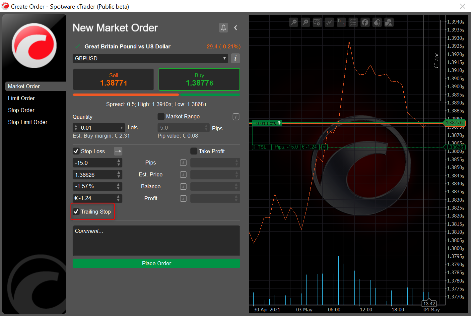Click cTrader logo in title bar

tap(6, 6)
